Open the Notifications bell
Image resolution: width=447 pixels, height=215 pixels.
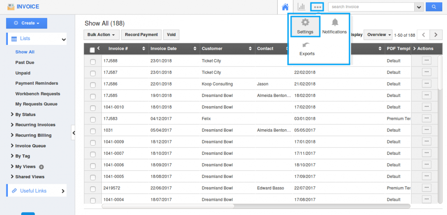[x=335, y=26]
